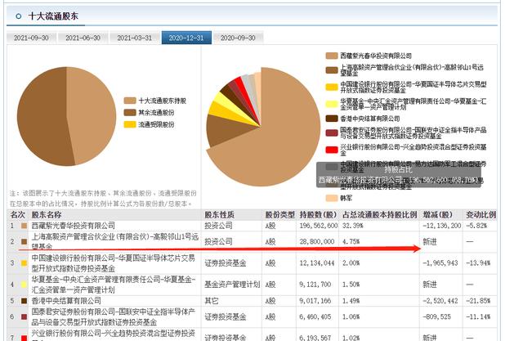The height and width of the screenshot is (341, 523).
Task: Click the 变动比例 column header
Action: point(481,214)
